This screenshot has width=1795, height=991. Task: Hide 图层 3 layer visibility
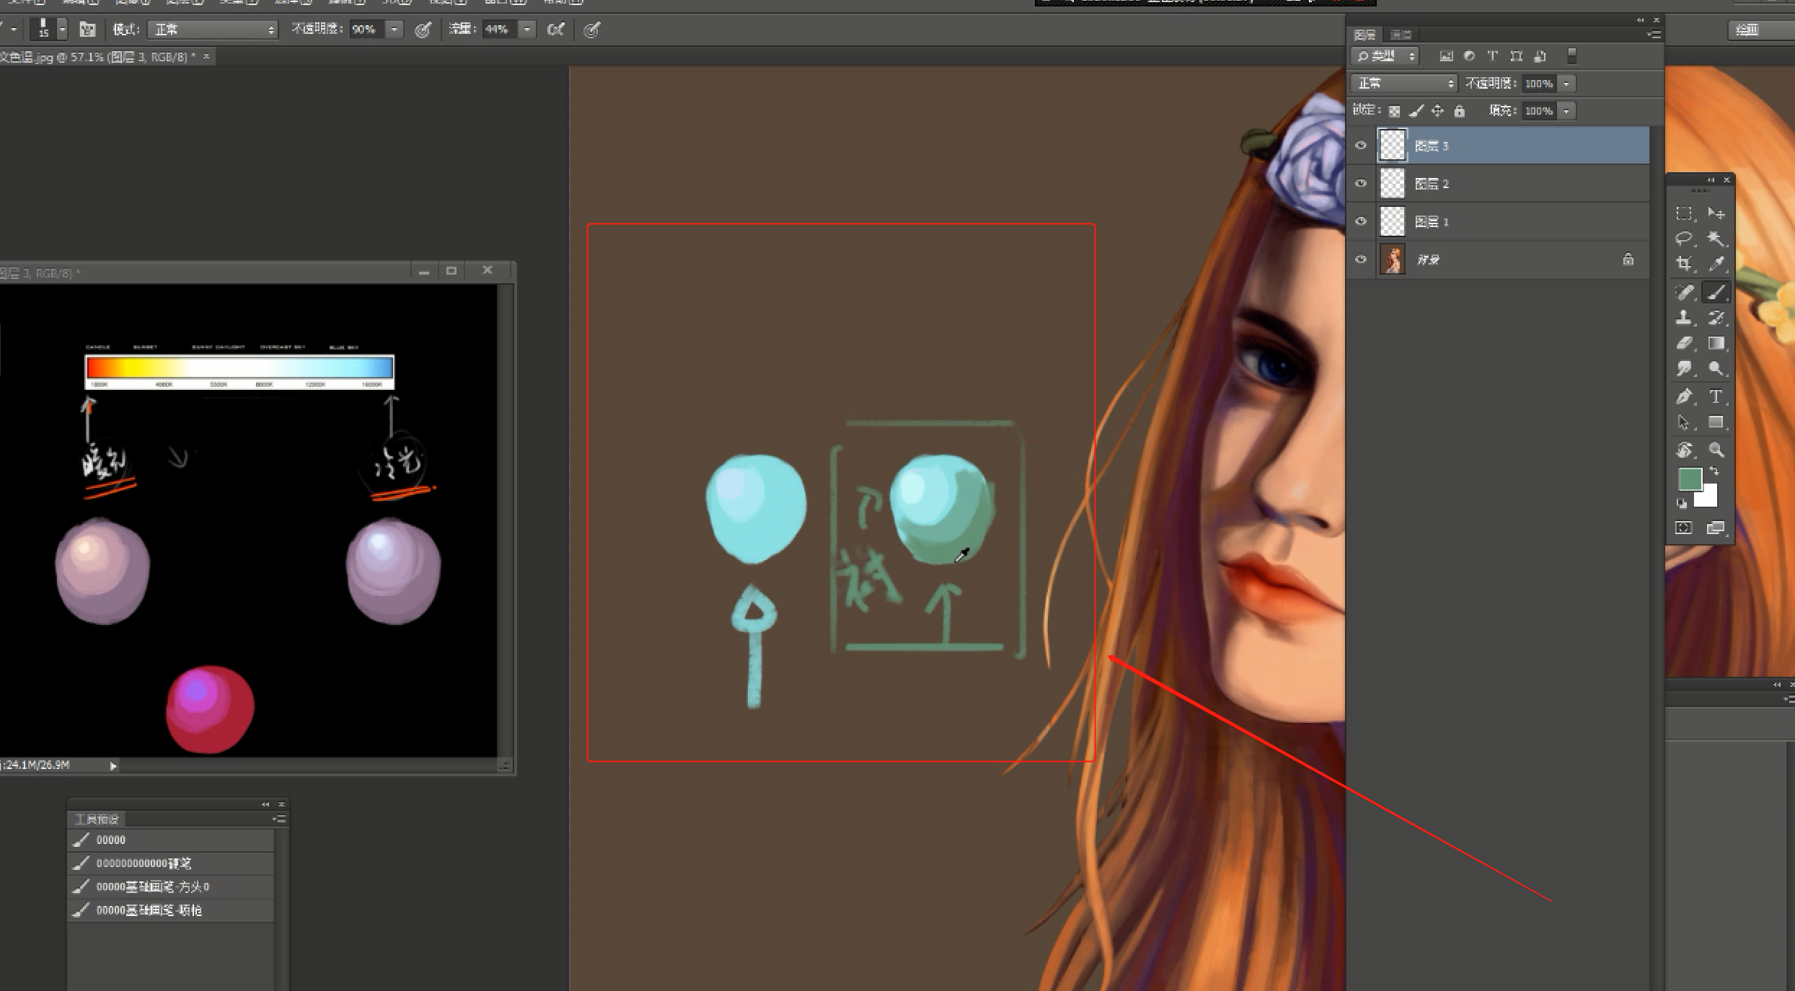coord(1361,146)
